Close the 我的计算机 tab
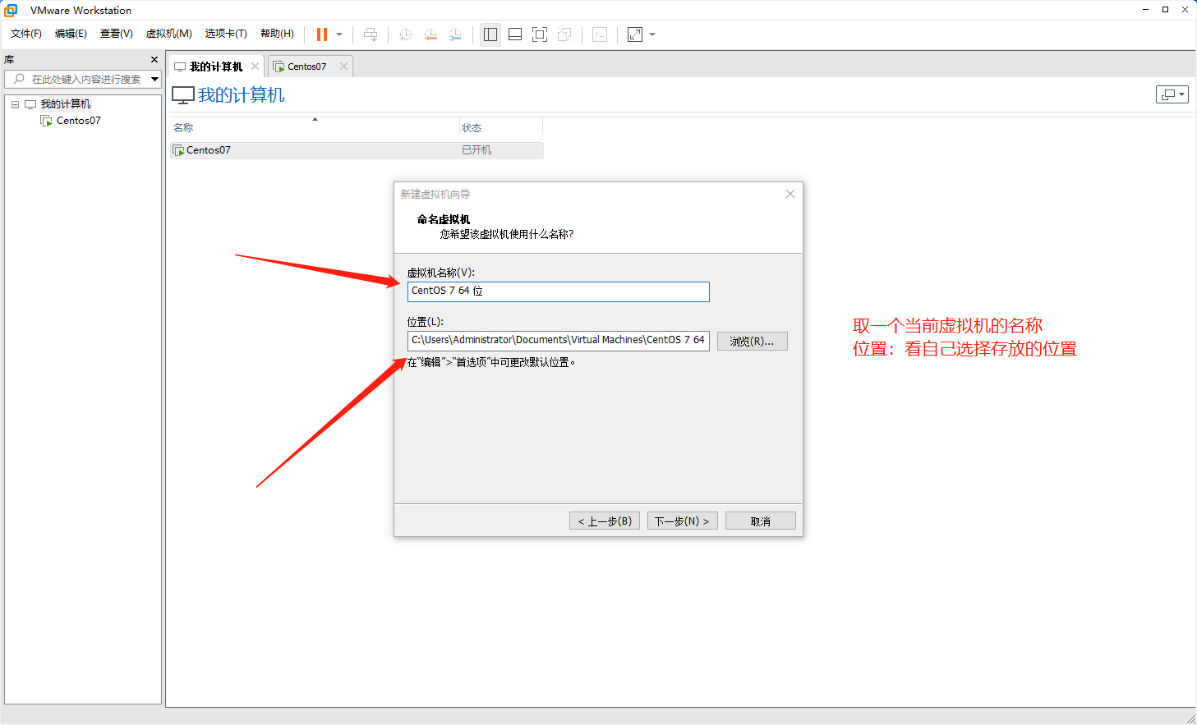 (x=256, y=67)
